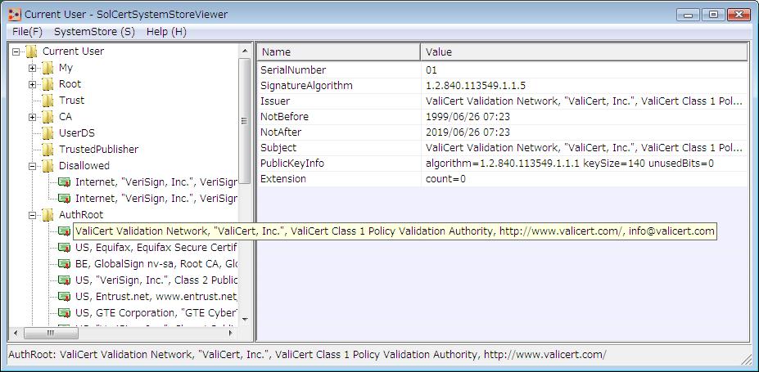759x372 pixels.
Task: Expand the My store node
Action: [33, 68]
